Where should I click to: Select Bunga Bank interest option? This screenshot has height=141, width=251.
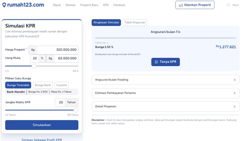(43, 85)
